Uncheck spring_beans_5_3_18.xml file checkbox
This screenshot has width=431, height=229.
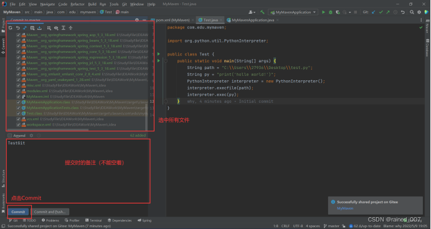19,40
